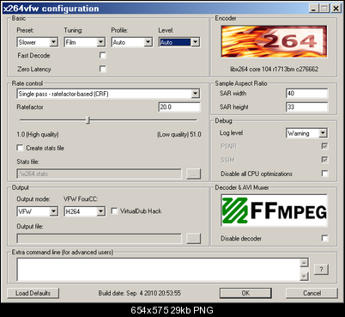Enable the Zero Latency checkbox
Screen dimensions: 345x317
pos(103,69)
